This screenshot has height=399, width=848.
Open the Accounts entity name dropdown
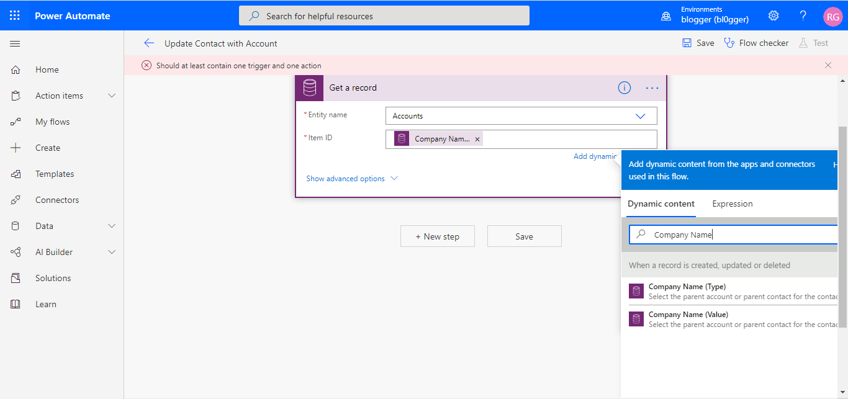pyautogui.click(x=640, y=115)
